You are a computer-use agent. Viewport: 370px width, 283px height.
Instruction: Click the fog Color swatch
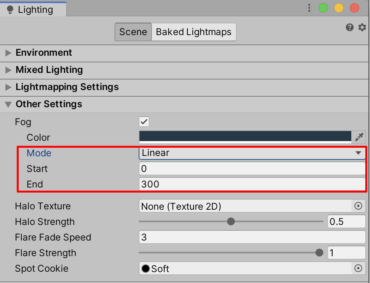pyautogui.click(x=245, y=137)
